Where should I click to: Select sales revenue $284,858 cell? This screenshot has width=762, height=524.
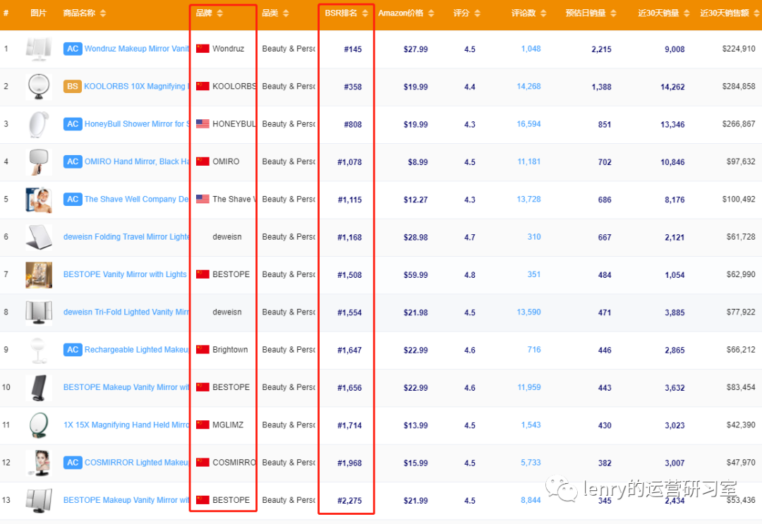[739, 87]
